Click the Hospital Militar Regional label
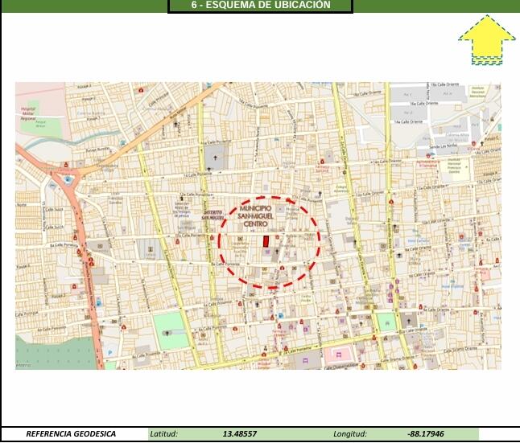This screenshot has width=520, height=443. point(29,111)
